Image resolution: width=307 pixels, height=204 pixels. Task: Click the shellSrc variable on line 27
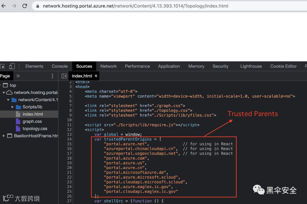113,201
